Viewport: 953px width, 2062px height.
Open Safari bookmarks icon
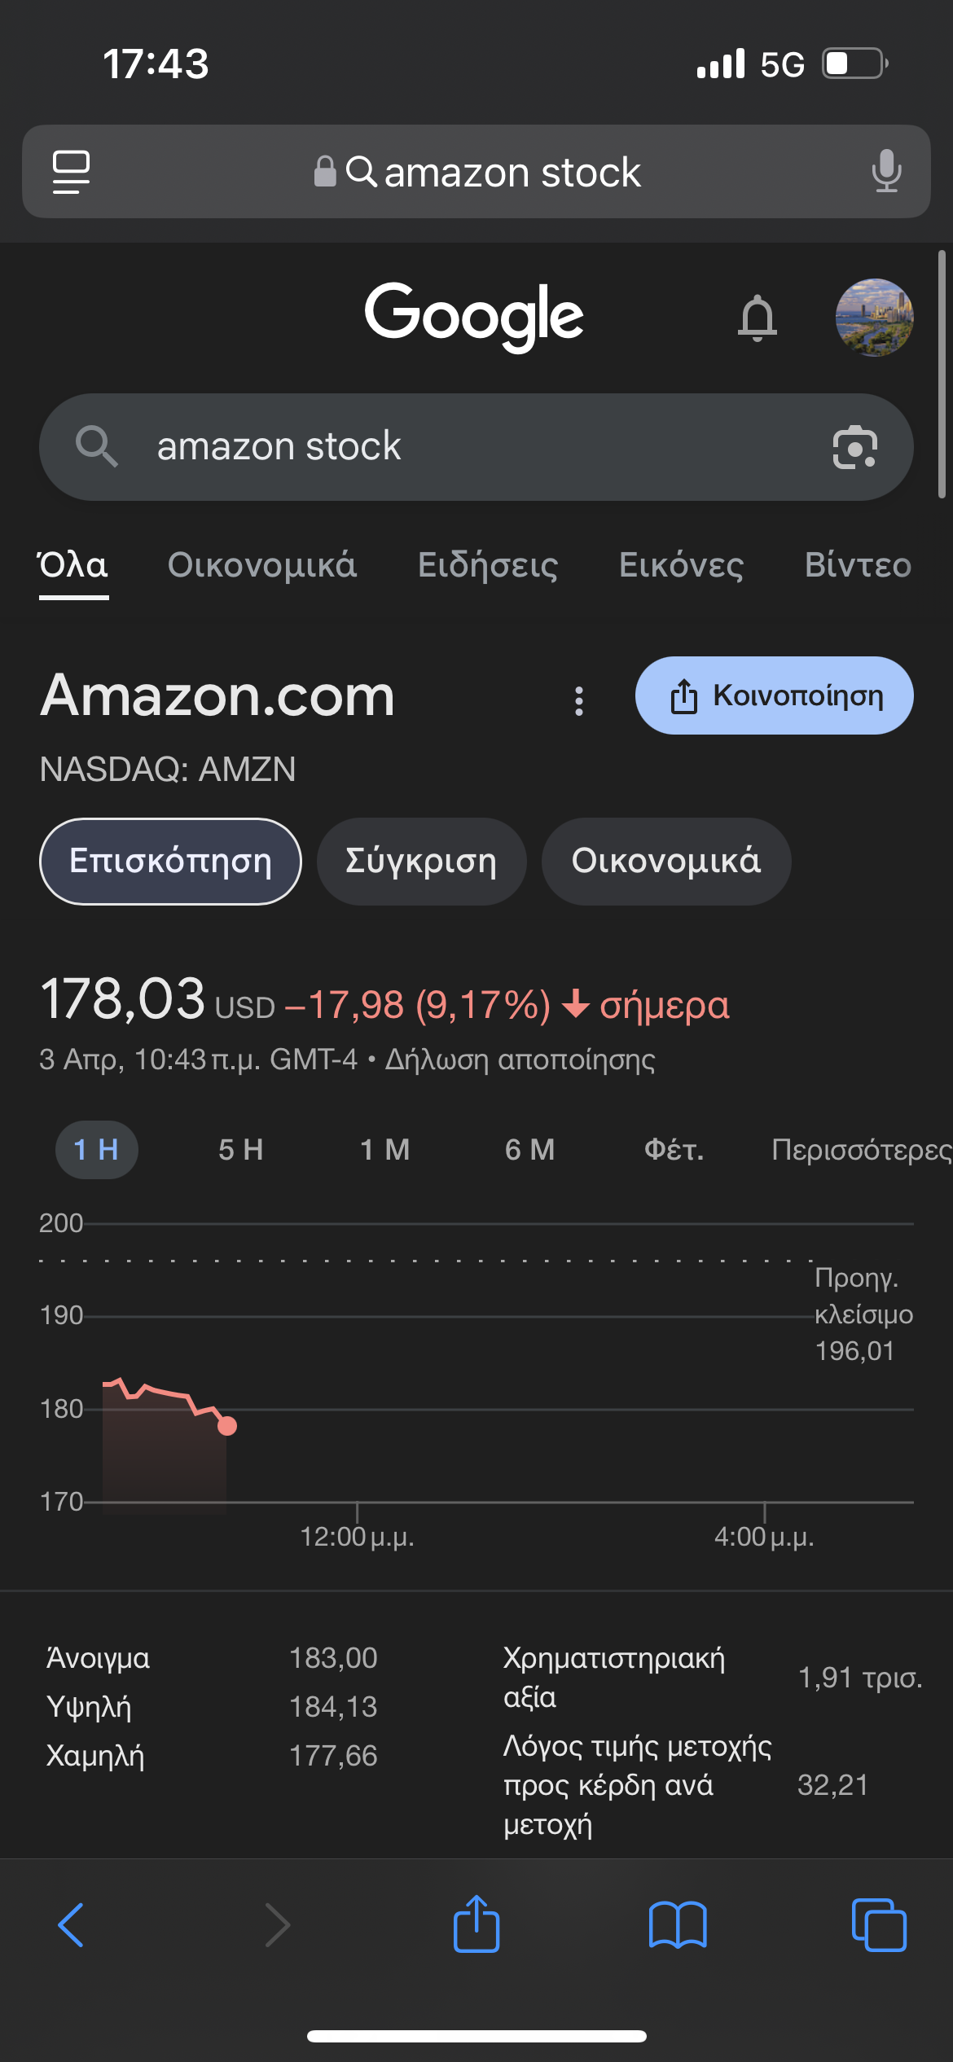point(678,1925)
